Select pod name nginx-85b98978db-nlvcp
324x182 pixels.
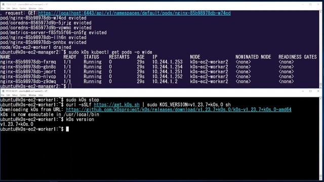click(x=28, y=76)
